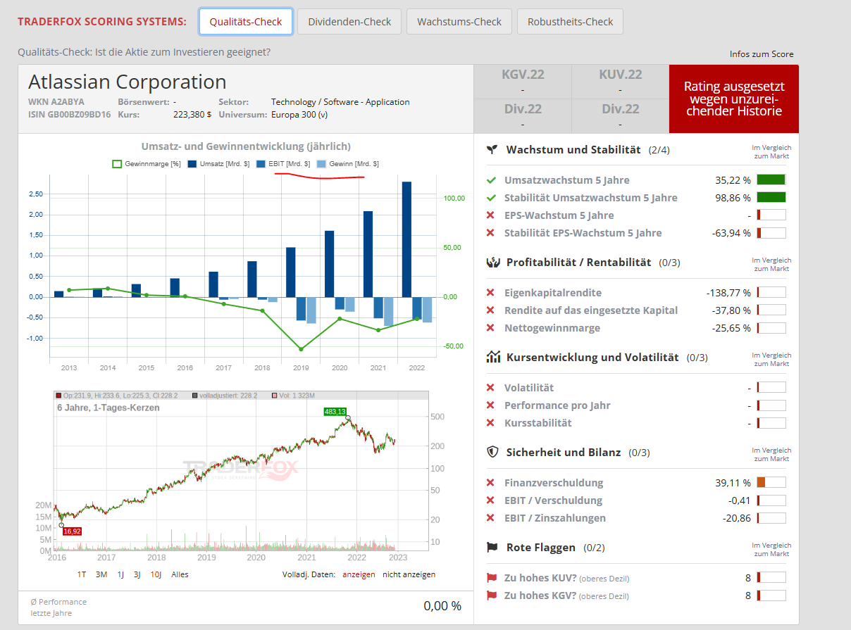Click the black flag icon beside Rote Flaggen
This screenshot has width=851, height=630.
click(493, 548)
